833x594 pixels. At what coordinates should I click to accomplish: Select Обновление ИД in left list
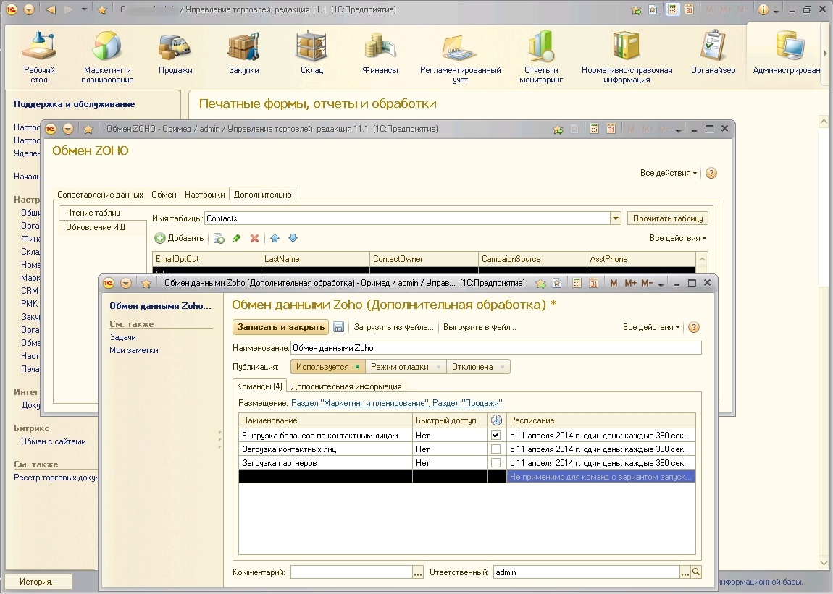point(96,227)
